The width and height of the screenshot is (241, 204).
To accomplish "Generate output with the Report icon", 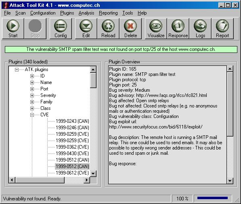I will tap(222, 28).
